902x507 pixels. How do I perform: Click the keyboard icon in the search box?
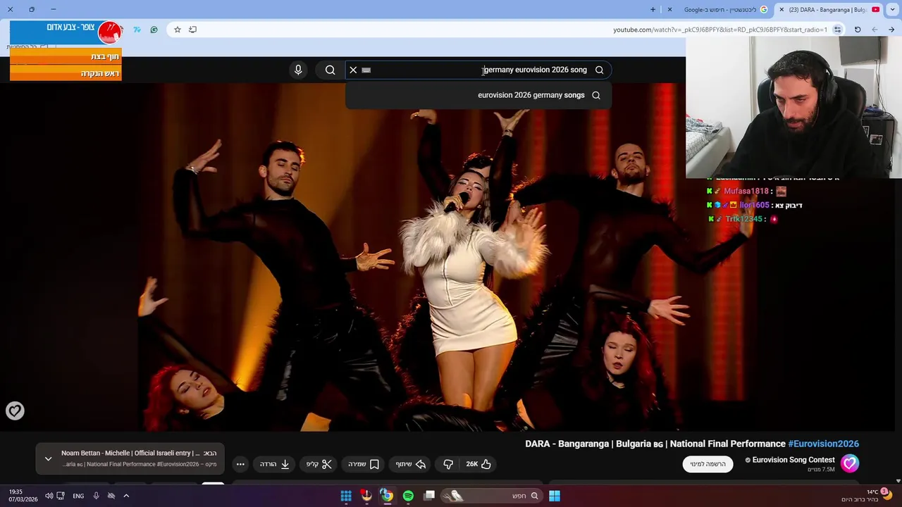click(x=366, y=70)
